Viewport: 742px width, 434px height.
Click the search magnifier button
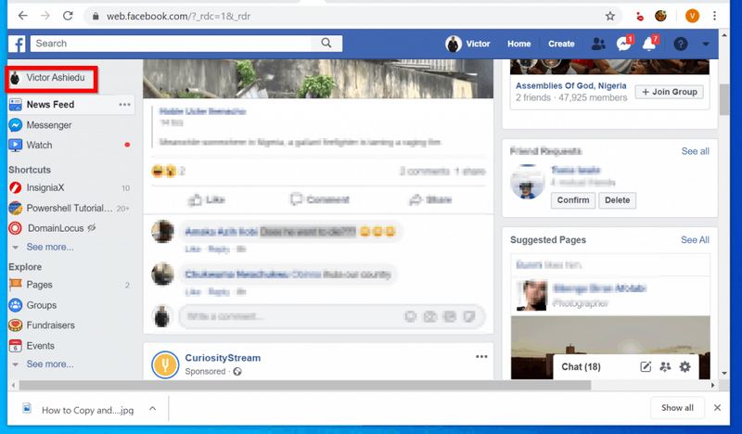(326, 43)
